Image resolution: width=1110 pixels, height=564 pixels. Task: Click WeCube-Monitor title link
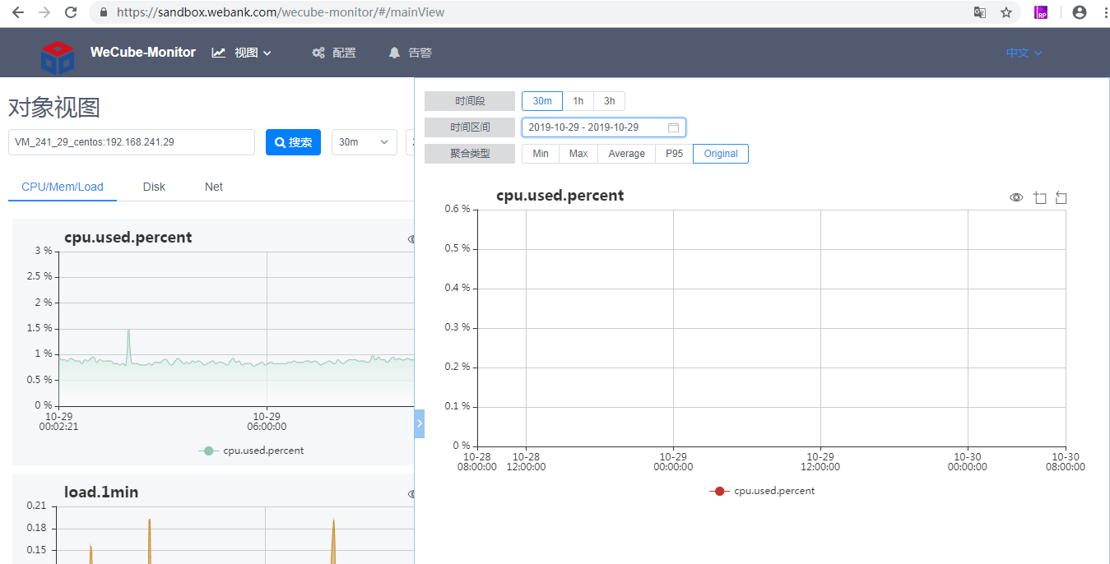(143, 52)
